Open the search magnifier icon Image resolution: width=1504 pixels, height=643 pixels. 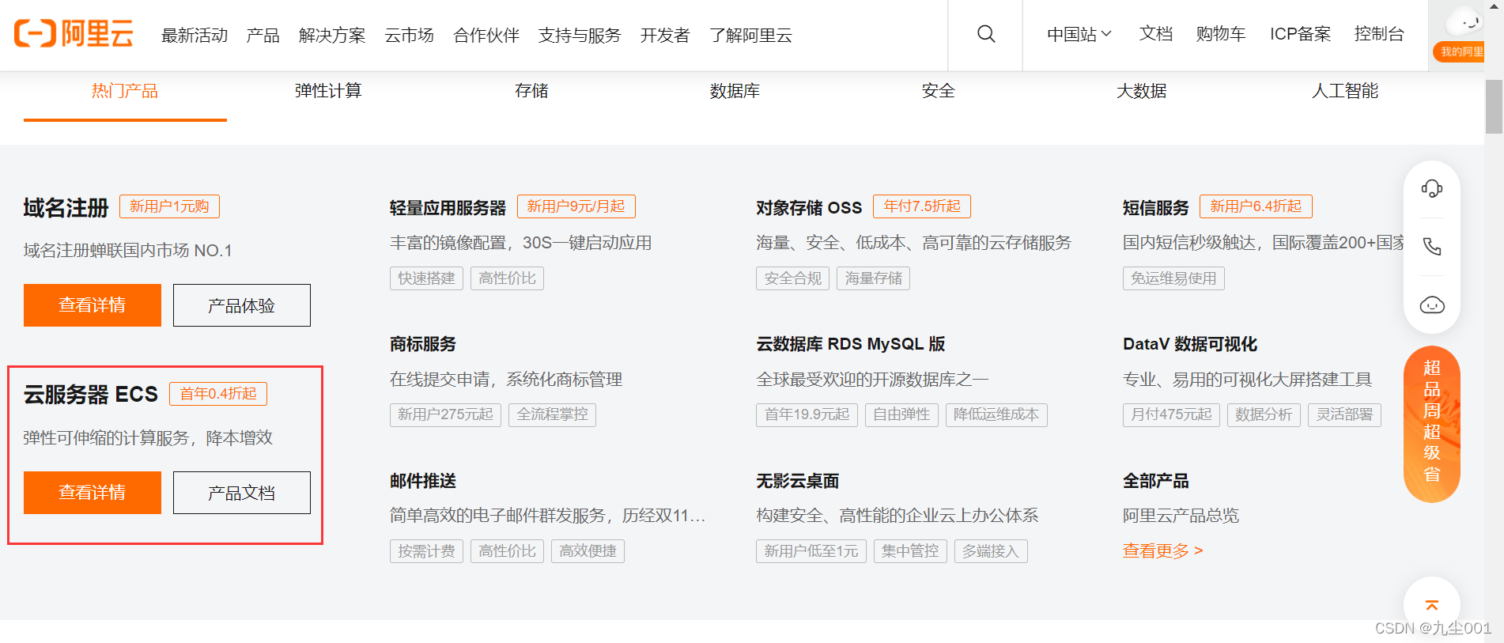(x=986, y=34)
